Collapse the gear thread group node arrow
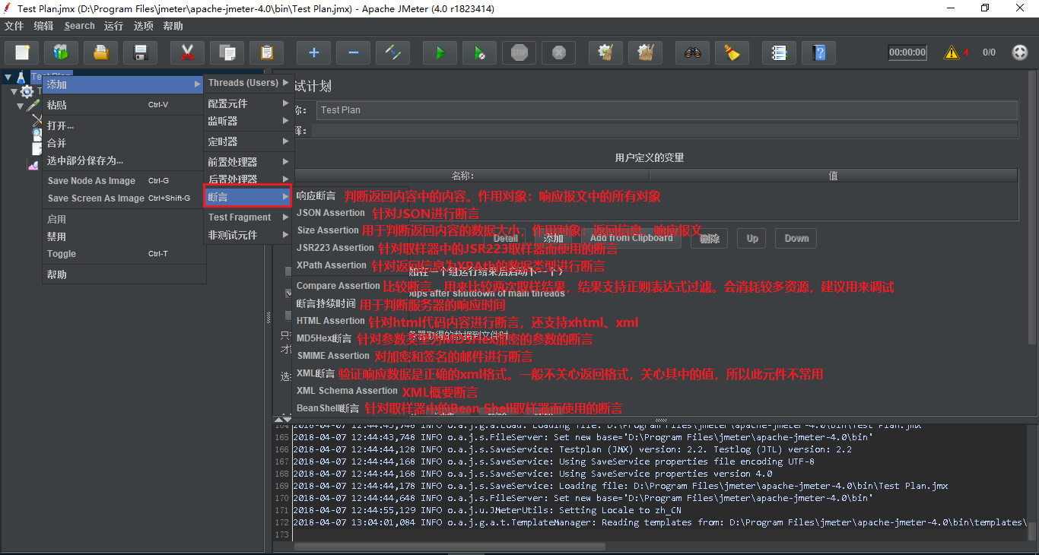 [x=14, y=92]
